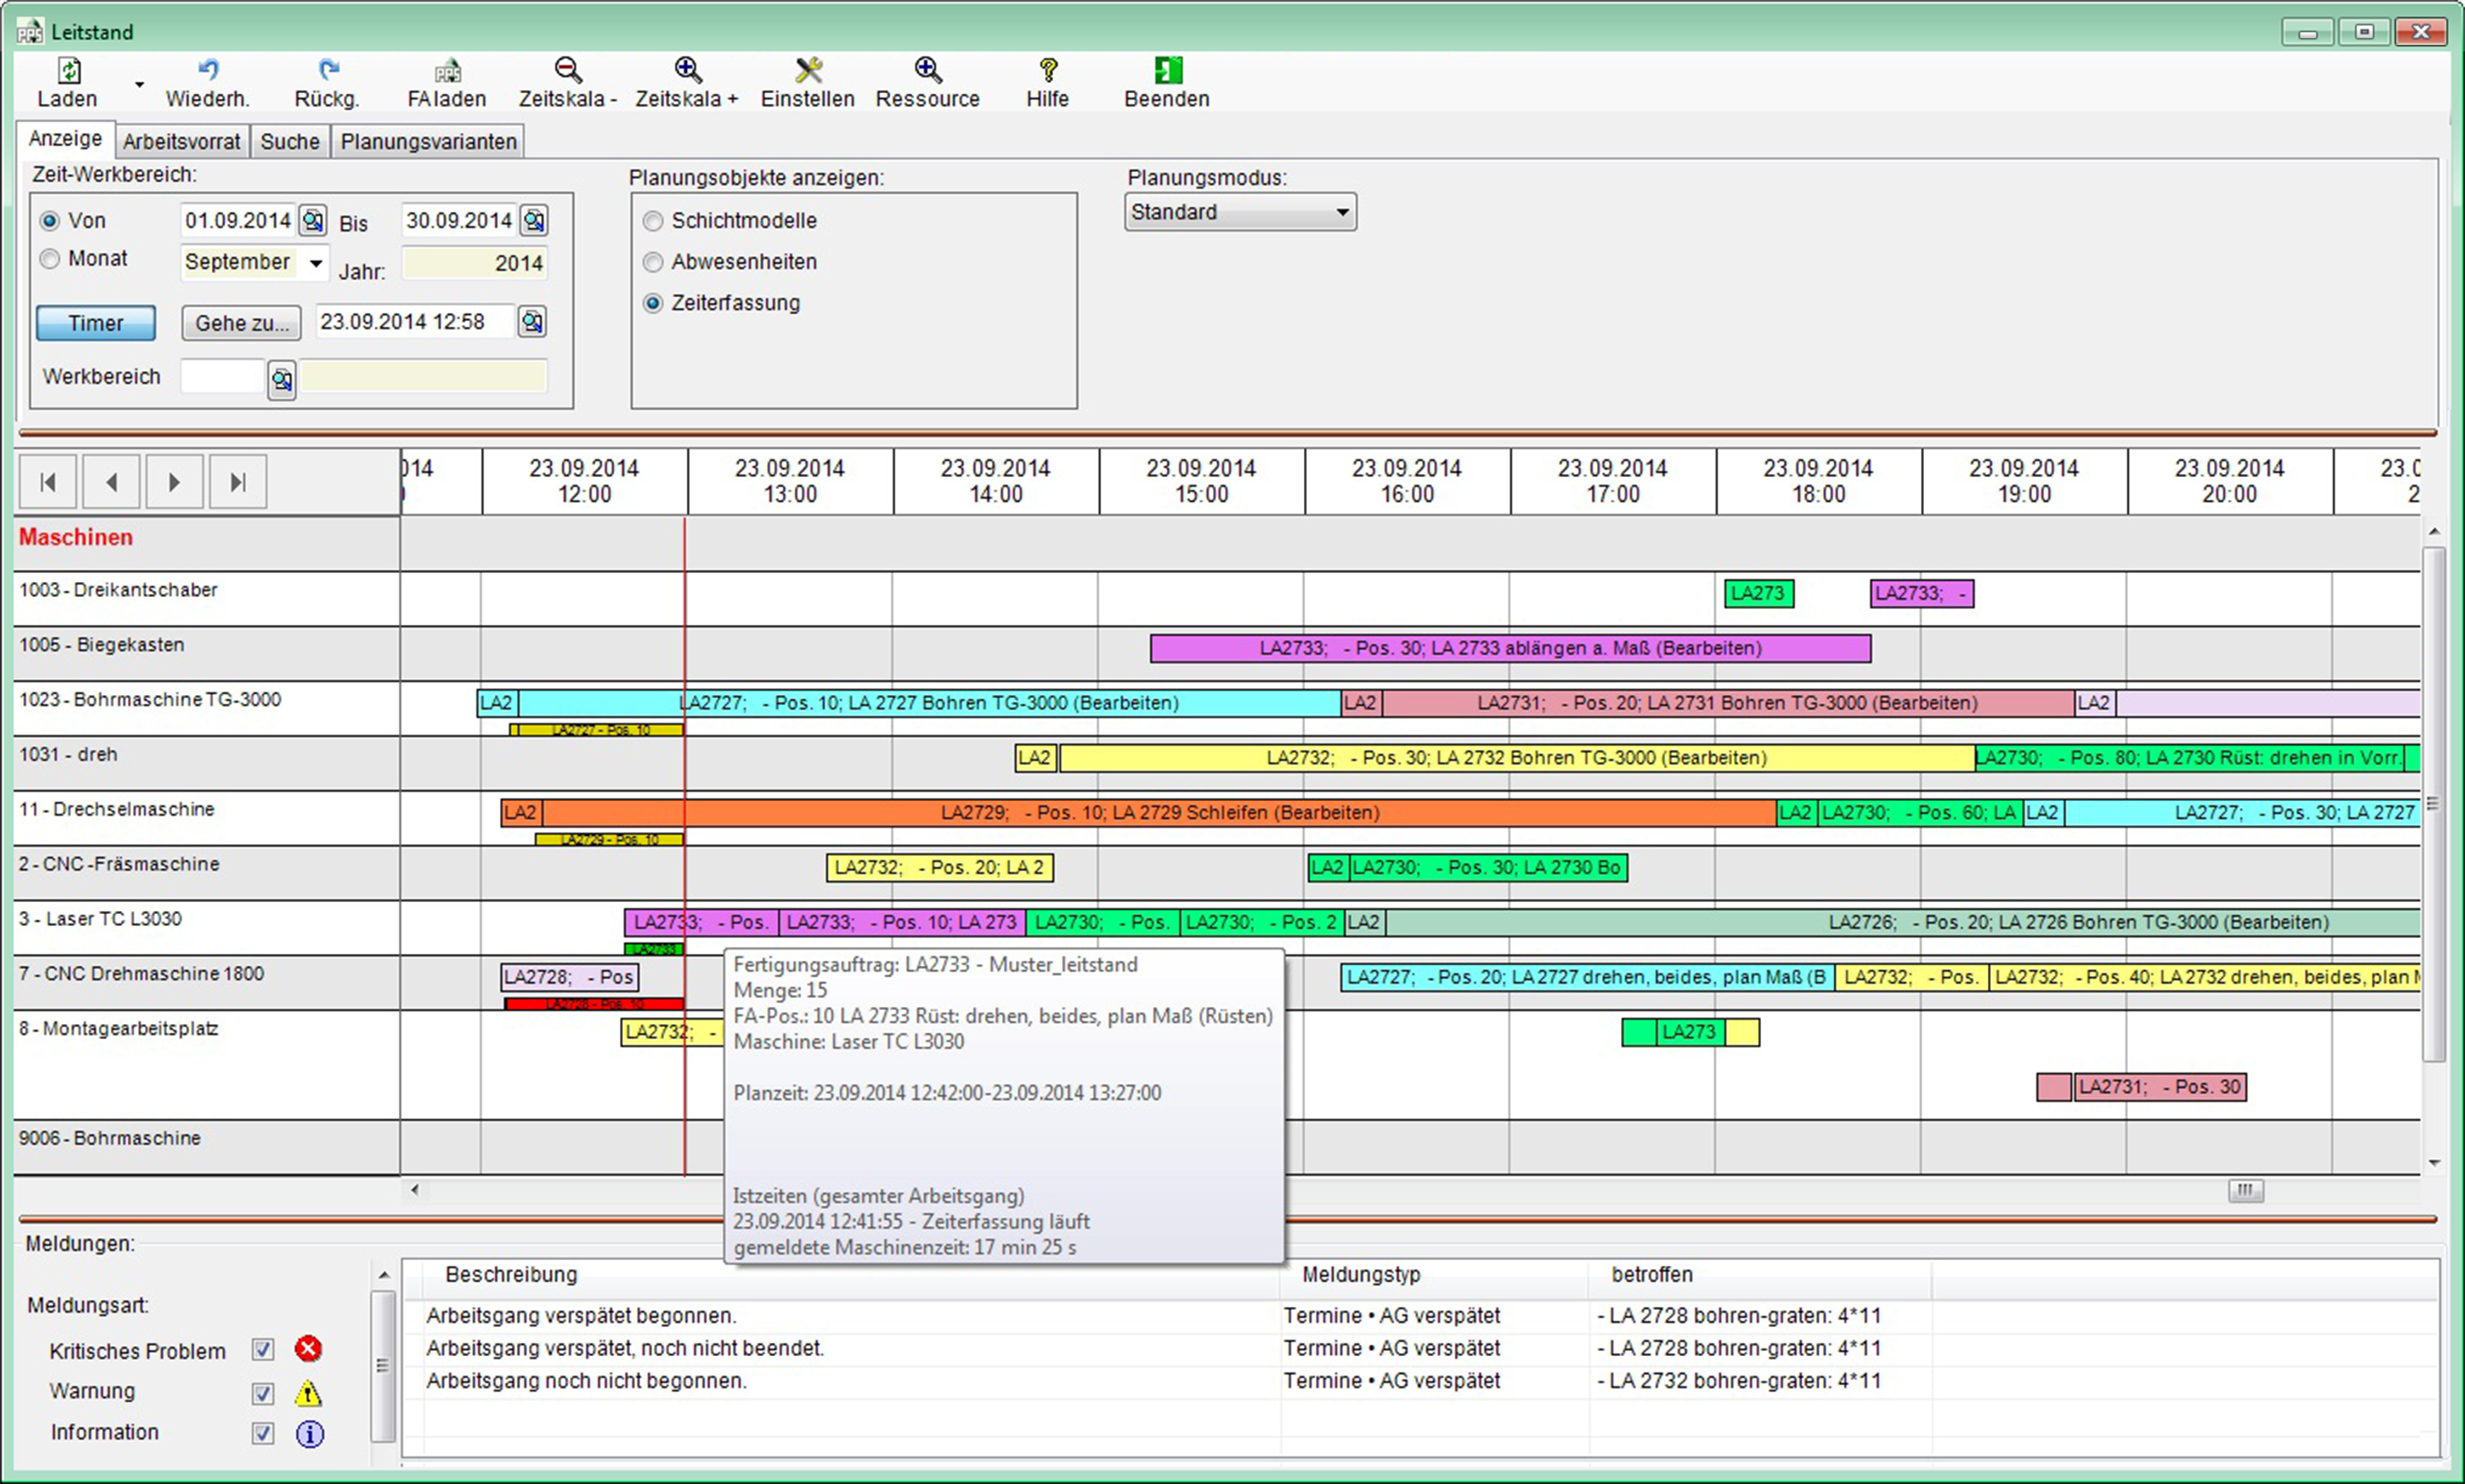Open the dropdown arrow beside Laden
The width and height of the screenshot is (2465, 1484).
[x=139, y=85]
